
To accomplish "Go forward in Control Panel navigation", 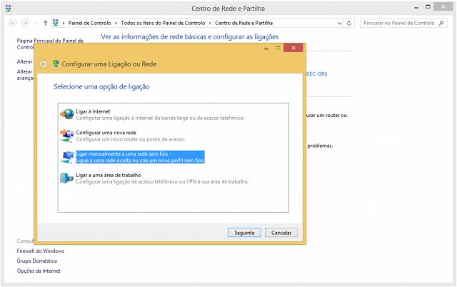I will click(x=26, y=23).
